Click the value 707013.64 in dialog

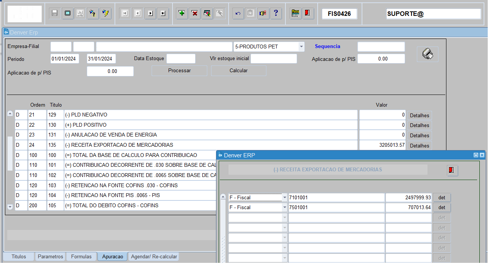click(x=409, y=208)
